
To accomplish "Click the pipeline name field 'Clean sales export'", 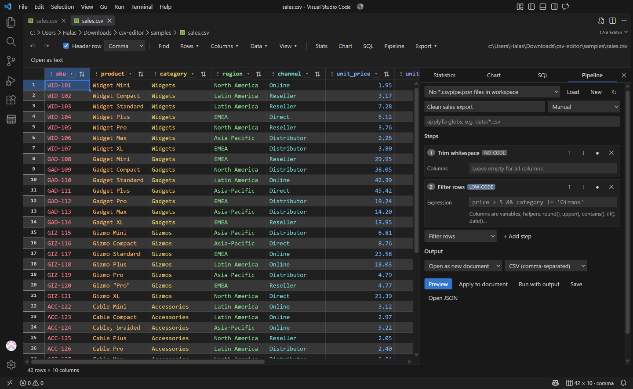I will [484, 107].
